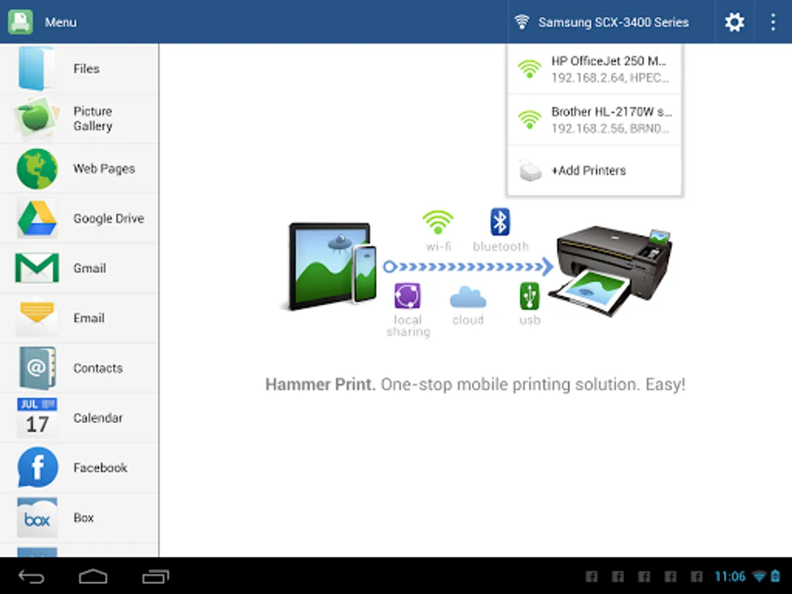
Task: Open the Files folder icon
Action: click(x=36, y=68)
